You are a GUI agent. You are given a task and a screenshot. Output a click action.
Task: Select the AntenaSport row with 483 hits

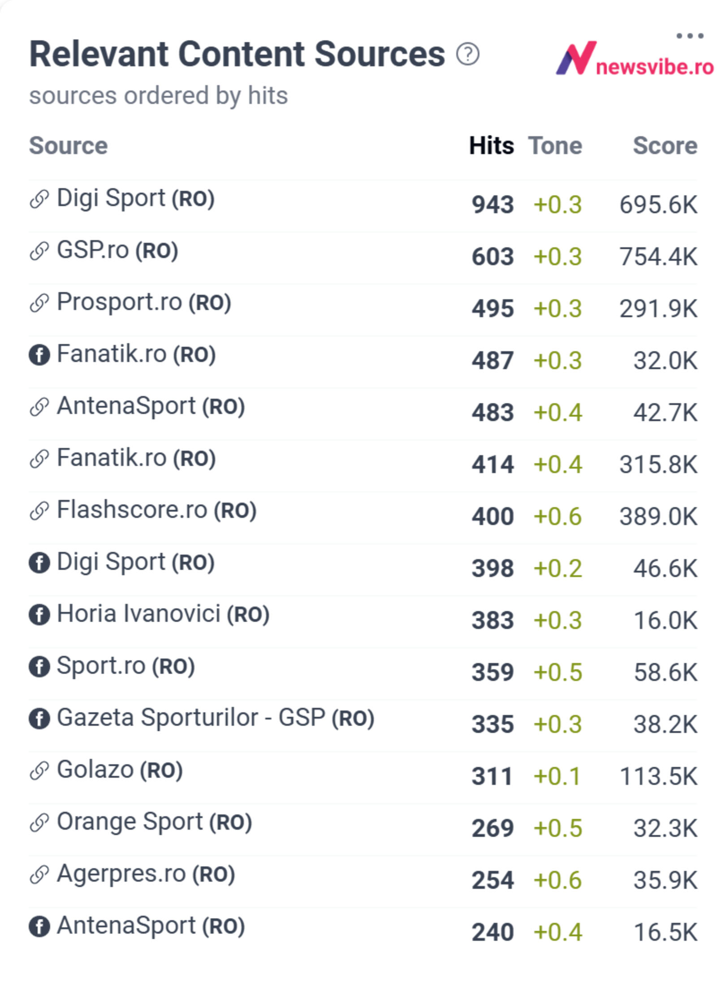click(x=363, y=414)
